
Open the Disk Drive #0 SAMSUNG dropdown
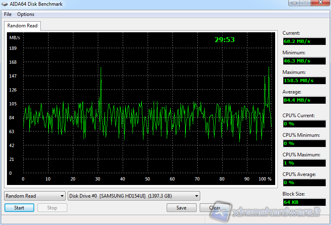(134, 196)
